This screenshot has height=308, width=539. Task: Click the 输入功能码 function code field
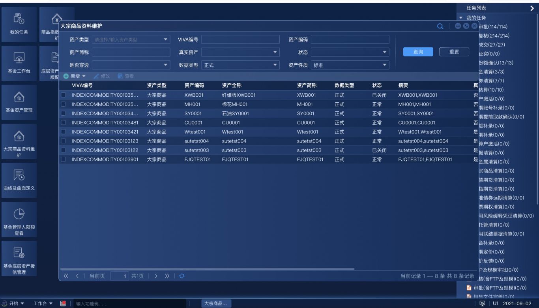click(x=129, y=303)
